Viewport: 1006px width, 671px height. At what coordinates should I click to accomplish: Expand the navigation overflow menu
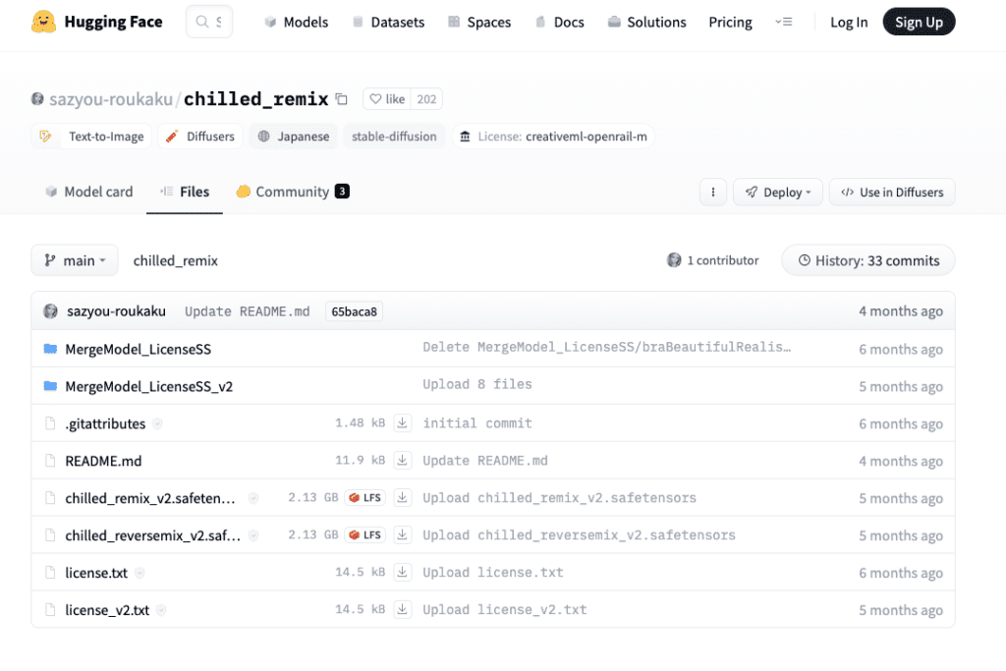783,22
